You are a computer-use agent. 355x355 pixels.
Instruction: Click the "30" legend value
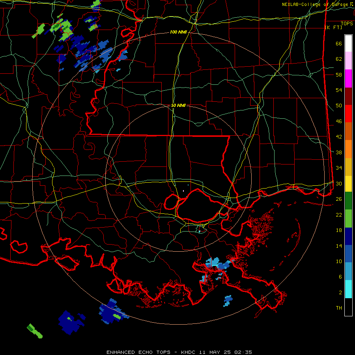click(339, 183)
